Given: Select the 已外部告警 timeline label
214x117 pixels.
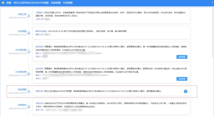Looking at the screenshot, I should [21, 50].
